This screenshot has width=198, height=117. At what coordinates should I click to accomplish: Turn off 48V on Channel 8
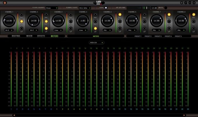pyautogui.click(x=194, y=14)
